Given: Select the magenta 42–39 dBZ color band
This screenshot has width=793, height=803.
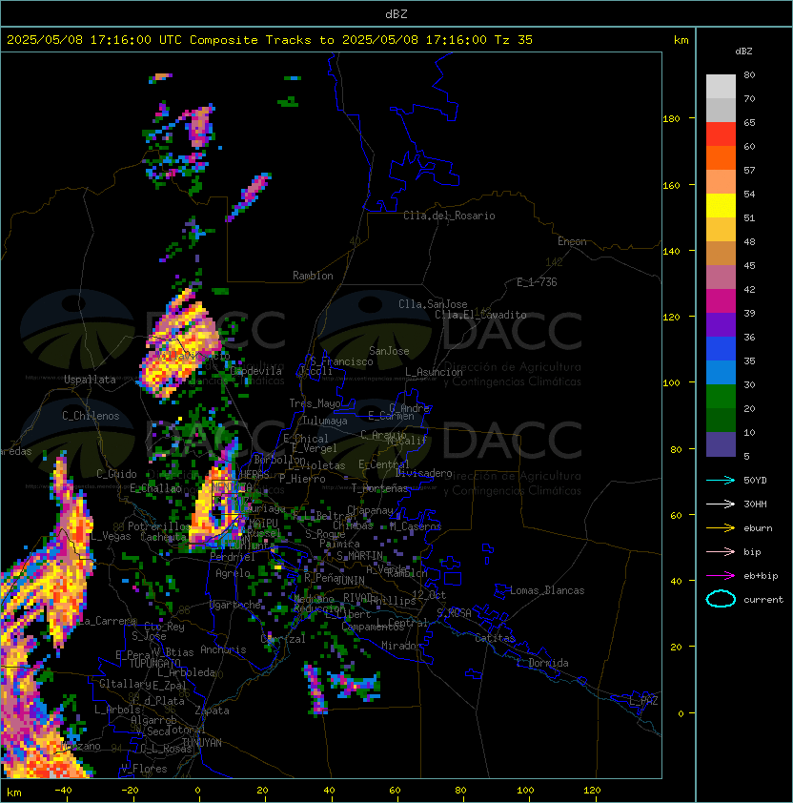Looking at the screenshot, I should pyautogui.click(x=721, y=301).
